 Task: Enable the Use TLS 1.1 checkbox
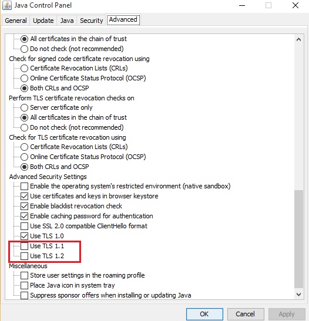[24, 246]
